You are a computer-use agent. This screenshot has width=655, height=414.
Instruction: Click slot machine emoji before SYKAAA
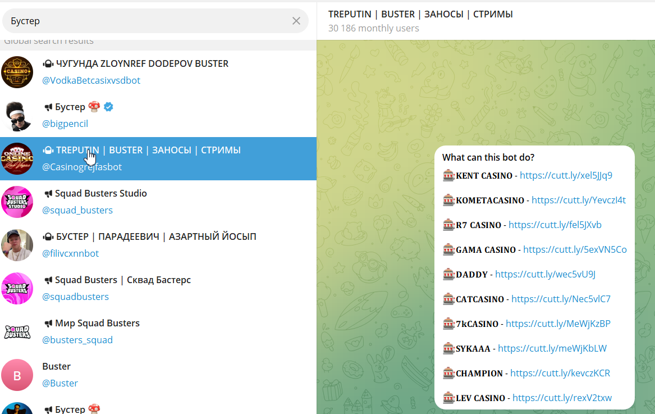tap(448, 348)
